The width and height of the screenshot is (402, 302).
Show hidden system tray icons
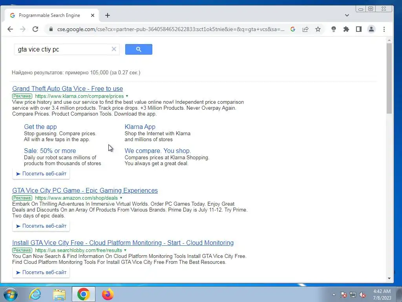(x=334, y=295)
